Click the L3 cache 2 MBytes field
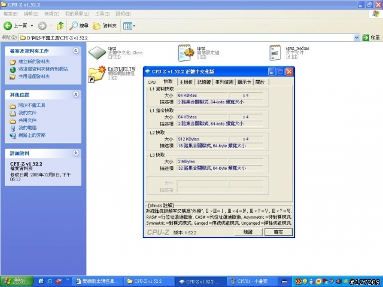The height and width of the screenshot is (287, 383). click(202, 161)
